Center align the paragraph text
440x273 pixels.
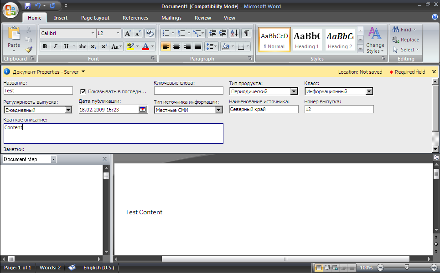pos(176,46)
